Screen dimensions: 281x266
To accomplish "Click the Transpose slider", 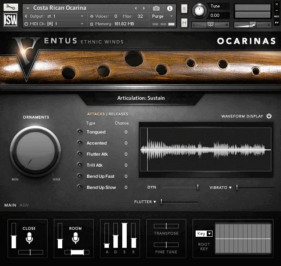I will (x=166, y=226).
